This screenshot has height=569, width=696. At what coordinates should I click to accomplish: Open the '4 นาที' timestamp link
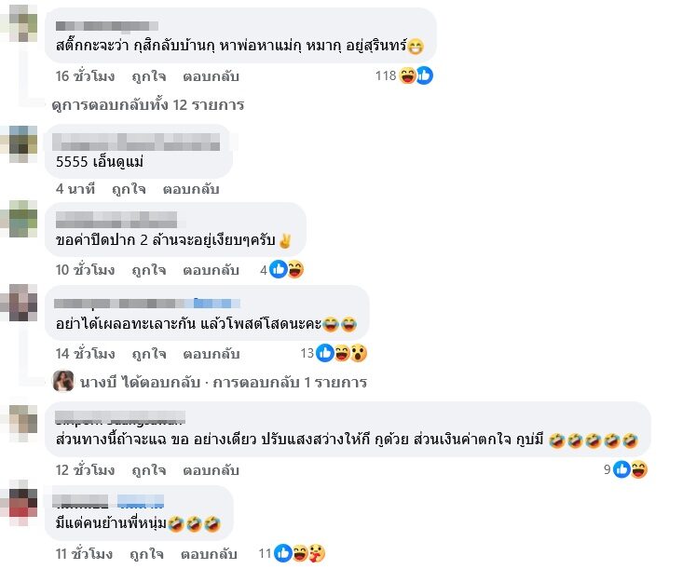pyautogui.click(x=75, y=189)
